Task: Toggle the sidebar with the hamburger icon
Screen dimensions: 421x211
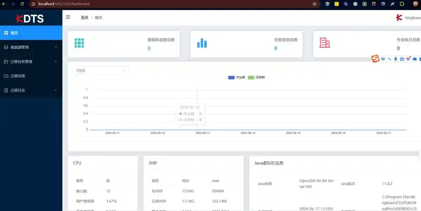Action: pyautogui.click(x=68, y=17)
